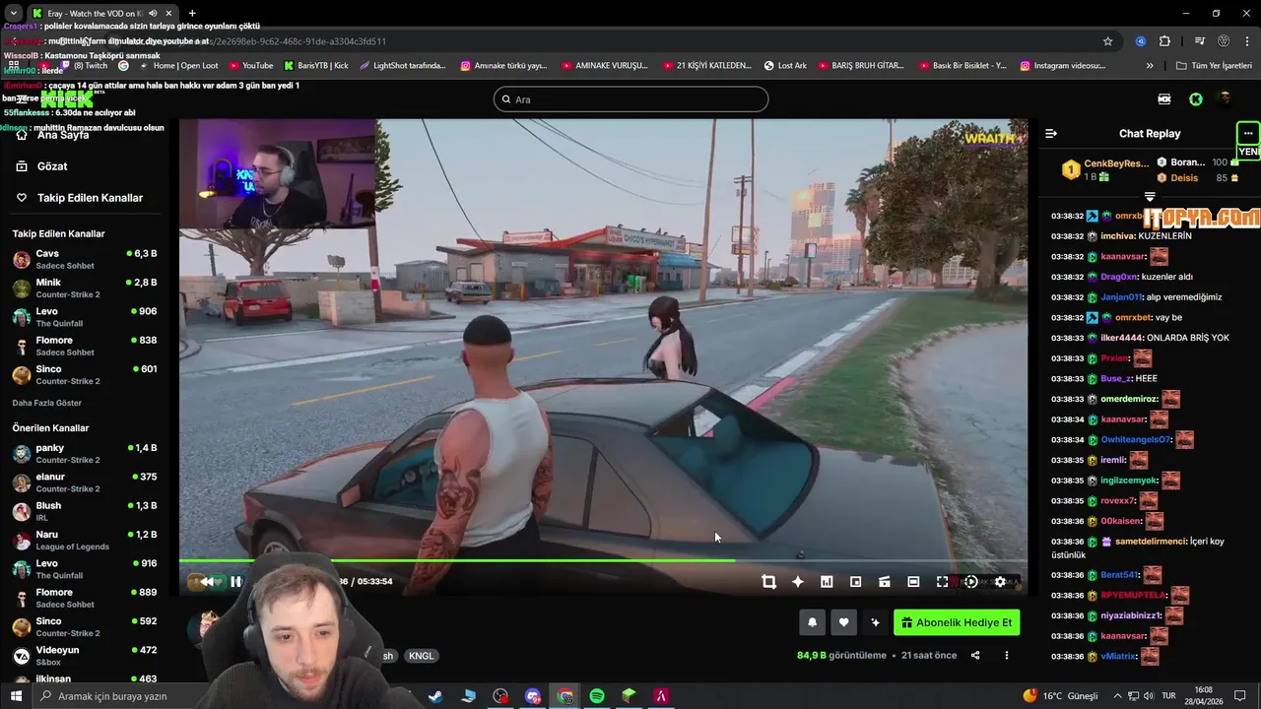Open Spotify from the taskbar

coord(597,696)
